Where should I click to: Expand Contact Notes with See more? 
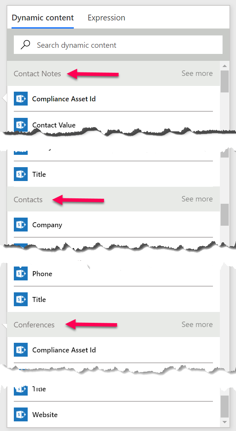(x=197, y=73)
